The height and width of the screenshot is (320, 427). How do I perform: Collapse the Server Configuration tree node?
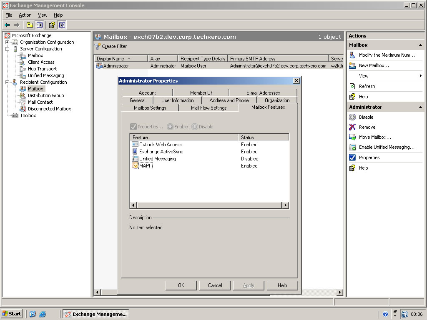[x=8, y=49]
